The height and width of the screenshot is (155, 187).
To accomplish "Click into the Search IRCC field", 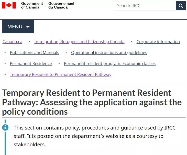I will coord(145,6).
